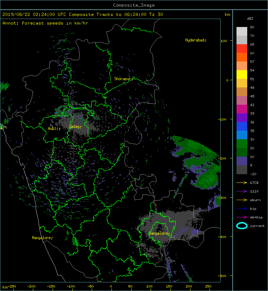
Task: Click the 250 horizontal axis tick label
Action: [x=208, y=287]
